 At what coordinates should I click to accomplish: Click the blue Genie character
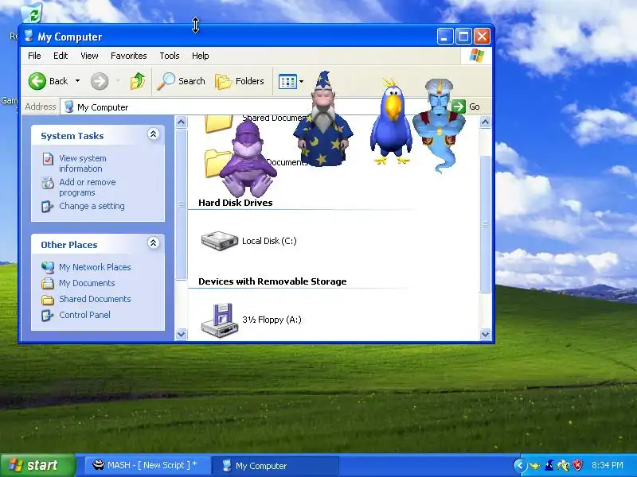click(438, 126)
